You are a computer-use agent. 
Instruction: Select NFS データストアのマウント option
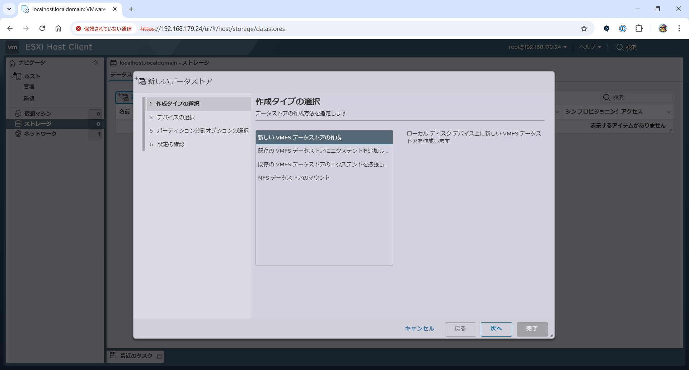pos(324,178)
